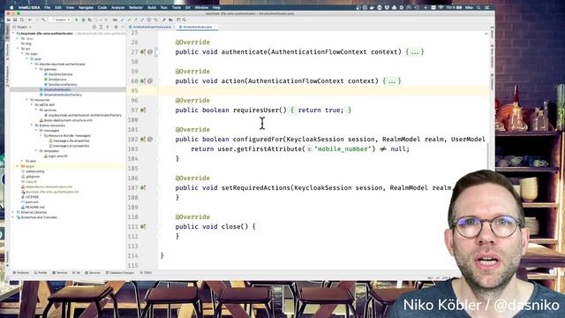Open the Navigate menu

(x=86, y=7)
